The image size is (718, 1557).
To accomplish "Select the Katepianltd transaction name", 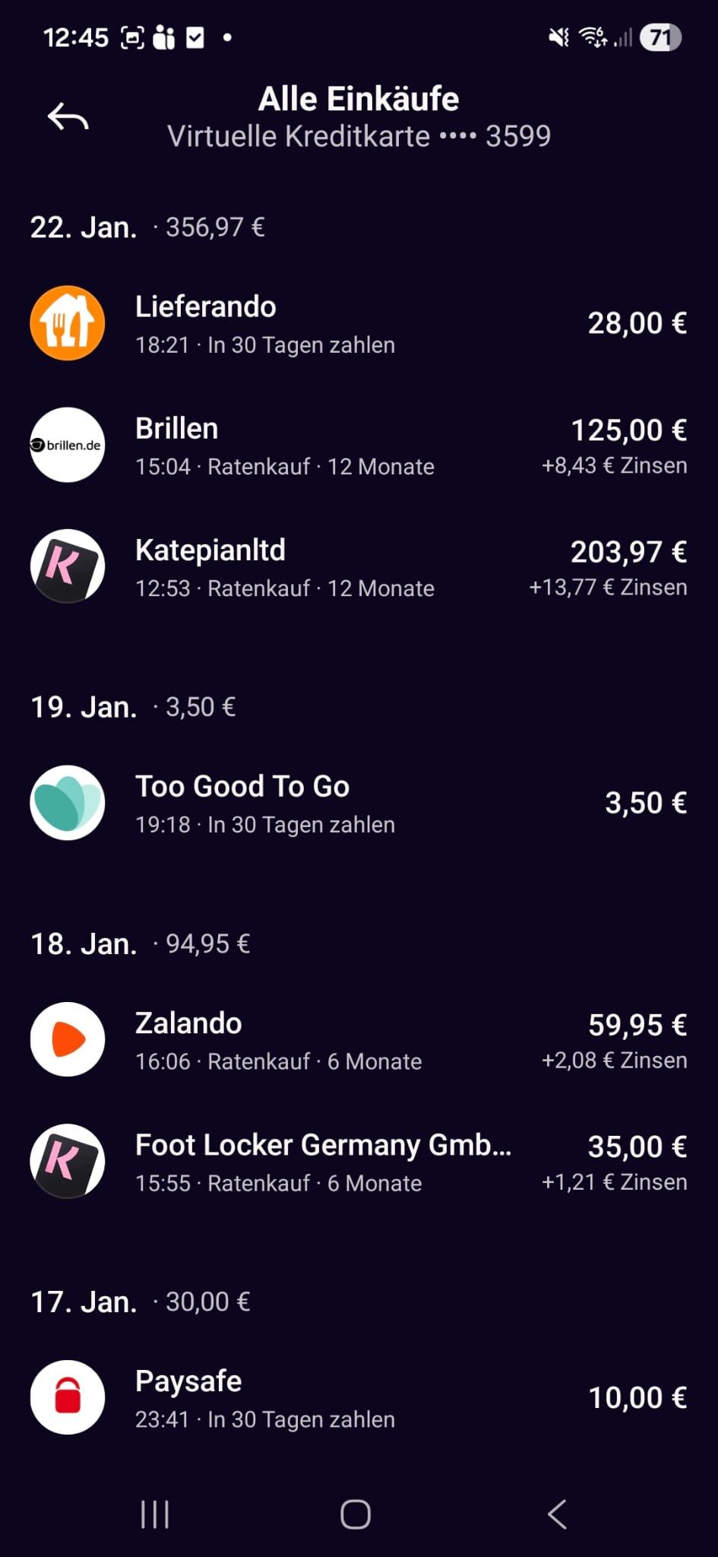I will [x=210, y=550].
